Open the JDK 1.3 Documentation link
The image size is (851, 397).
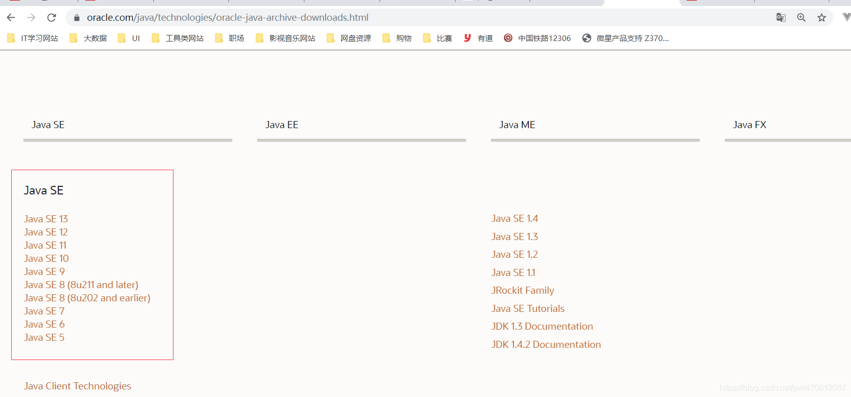pyautogui.click(x=542, y=326)
